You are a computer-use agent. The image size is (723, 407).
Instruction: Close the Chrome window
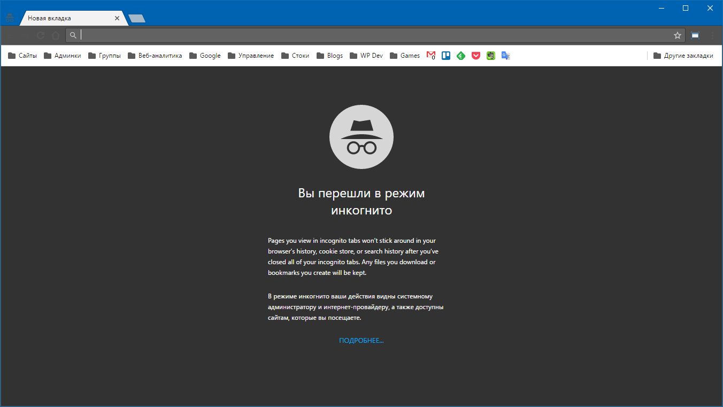tap(710, 8)
